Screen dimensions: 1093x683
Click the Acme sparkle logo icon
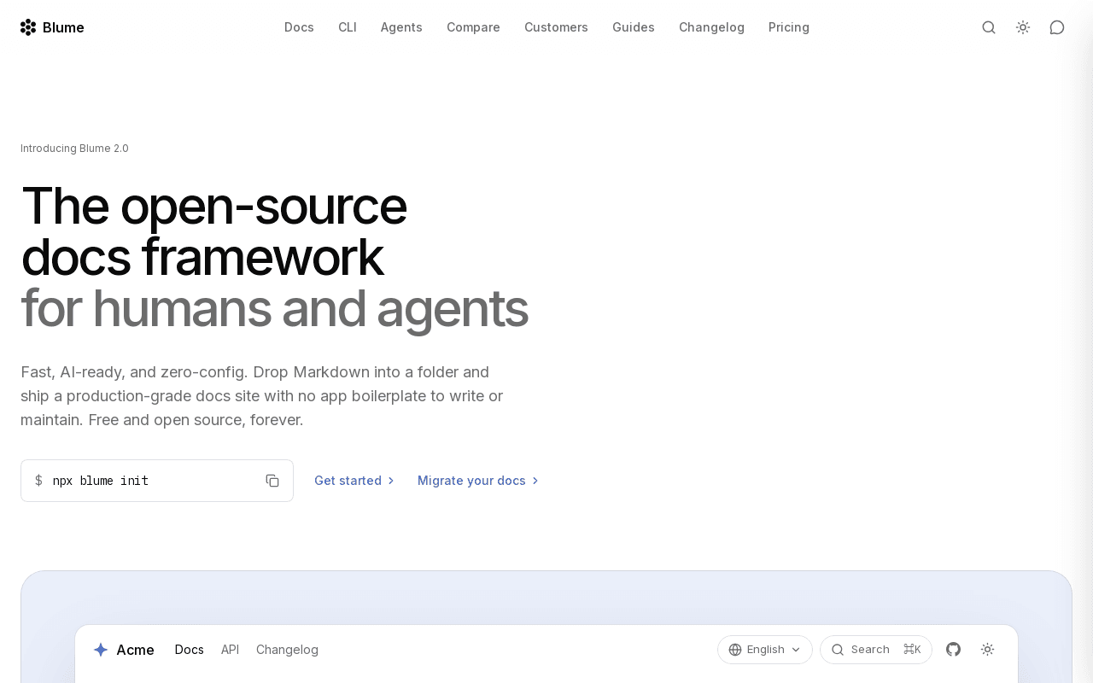[x=101, y=650]
